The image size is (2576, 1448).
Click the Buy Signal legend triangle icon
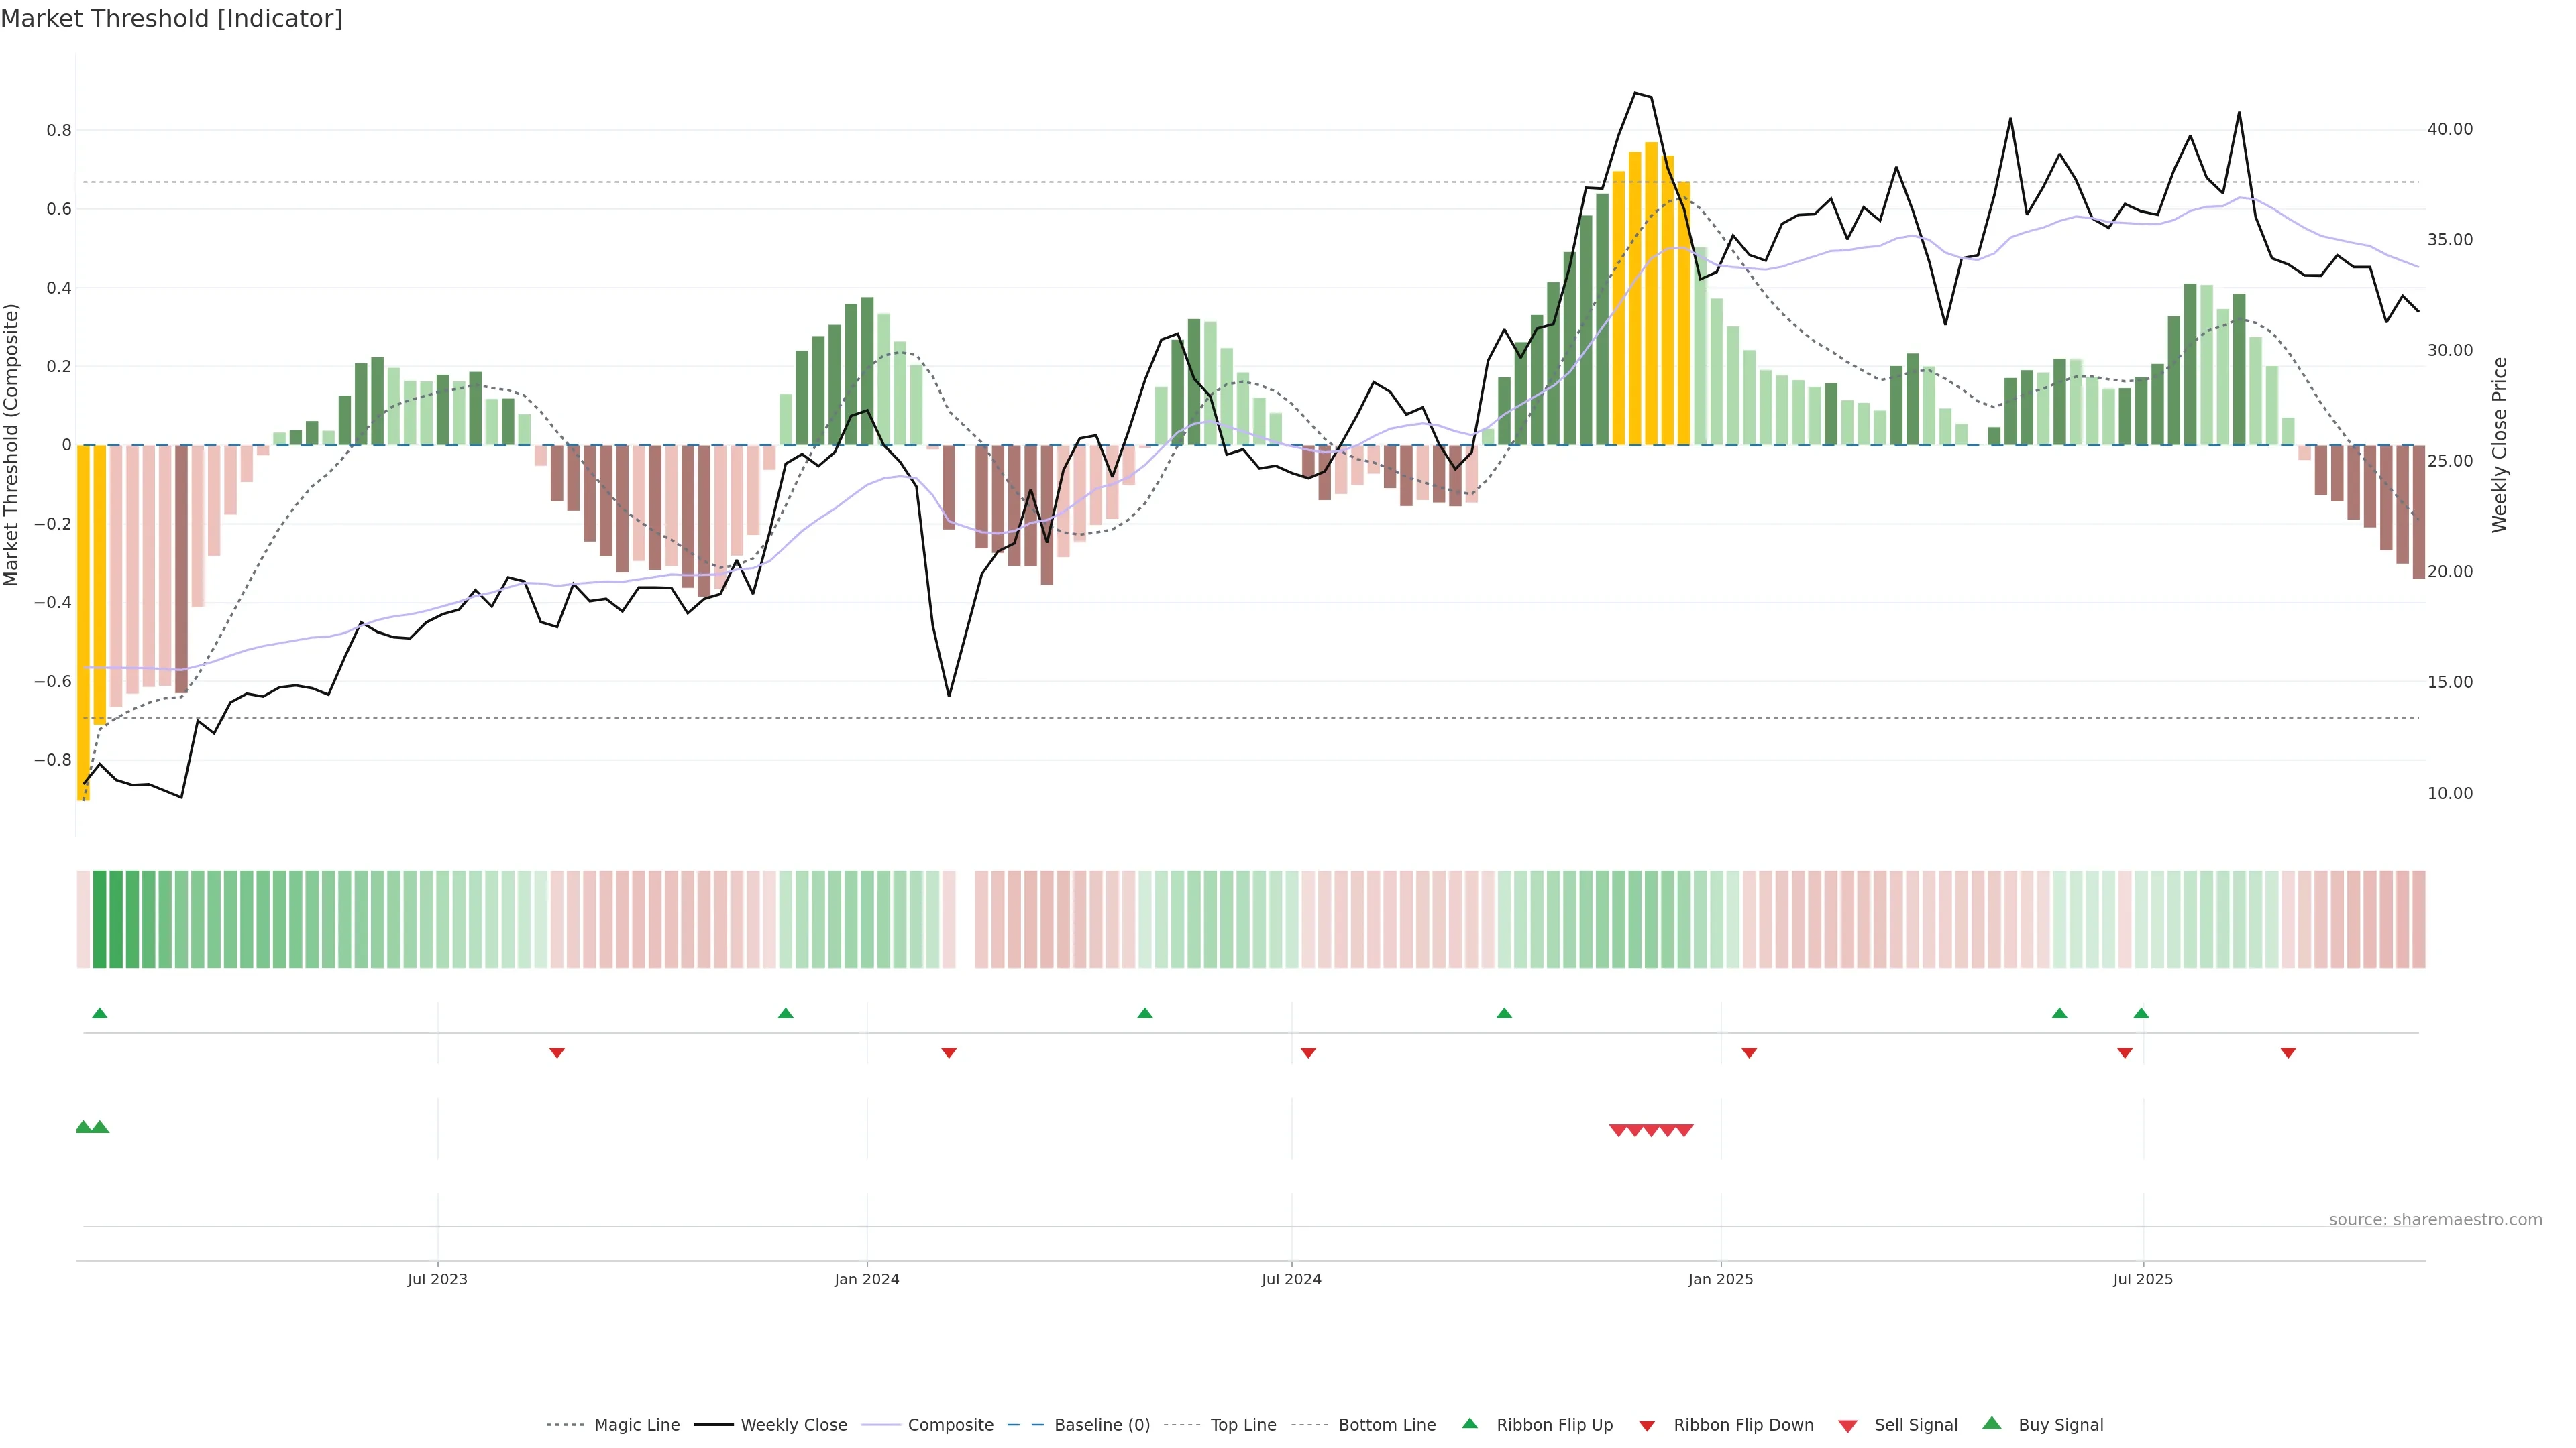1991,1423
